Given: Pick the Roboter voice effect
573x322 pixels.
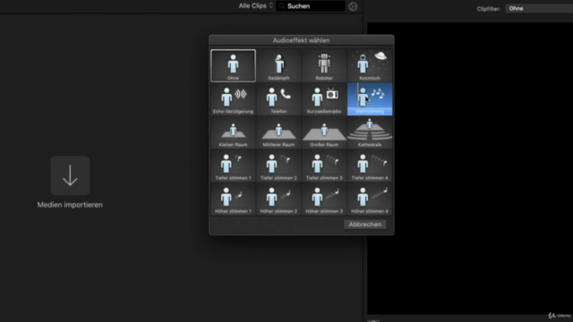Looking at the screenshot, I should (324, 65).
